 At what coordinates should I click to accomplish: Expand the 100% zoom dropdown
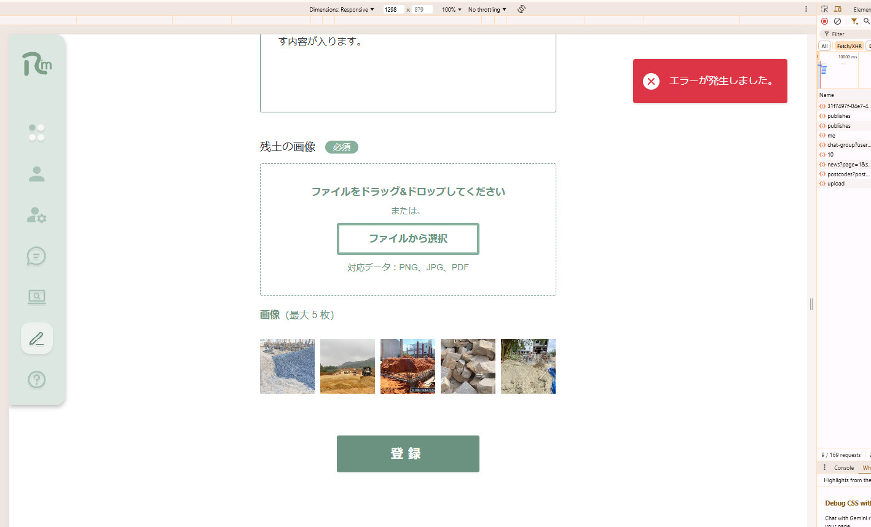click(x=451, y=10)
